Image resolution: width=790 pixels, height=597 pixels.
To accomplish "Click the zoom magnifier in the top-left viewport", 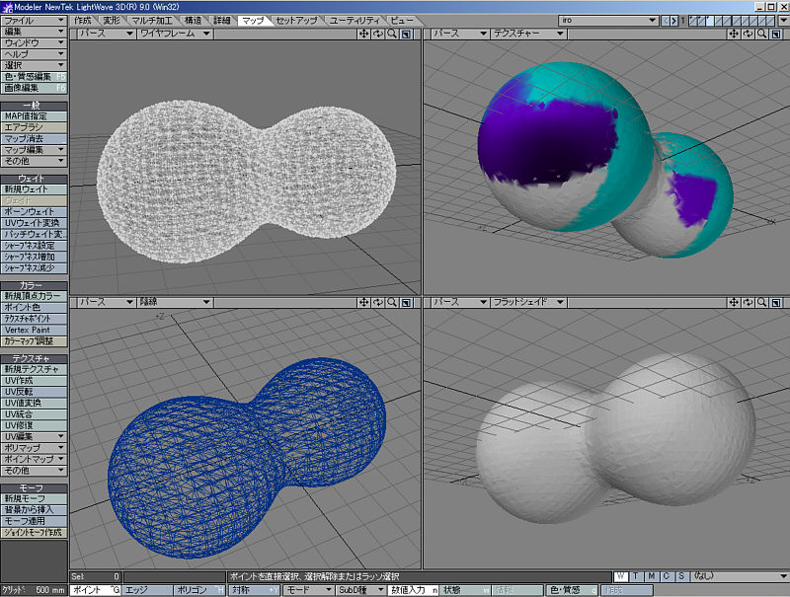I will pyautogui.click(x=392, y=34).
